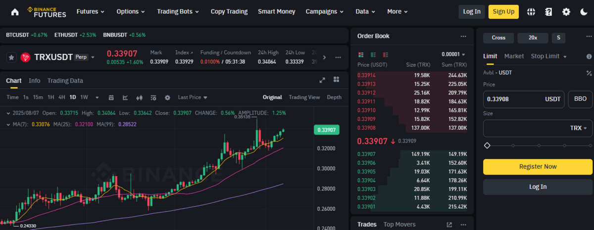
Task: Open the technical indicators chart icon
Action: click(x=125, y=97)
